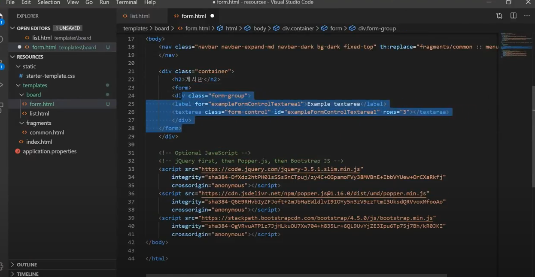Image resolution: width=535 pixels, height=277 pixels.
Task: Open More Actions ellipsis in editor toolbar
Action: (527, 16)
